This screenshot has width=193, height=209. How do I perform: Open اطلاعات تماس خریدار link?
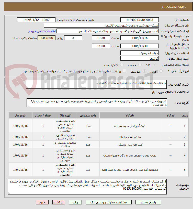(42, 31)
